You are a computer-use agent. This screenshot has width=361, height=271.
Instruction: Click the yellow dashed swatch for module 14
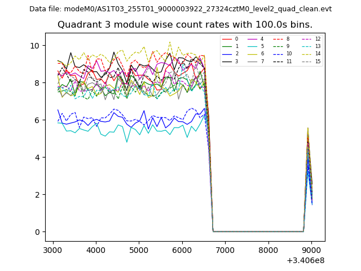click(x=306, y=54)
